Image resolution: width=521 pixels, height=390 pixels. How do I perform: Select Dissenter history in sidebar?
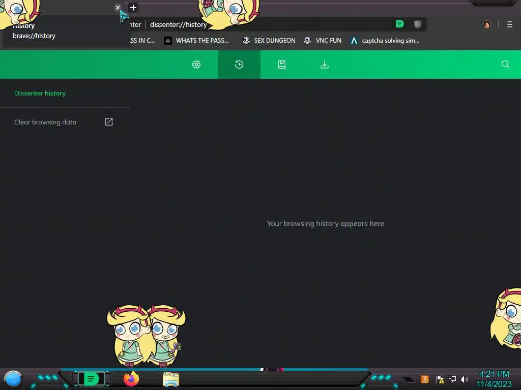[40, 93]
